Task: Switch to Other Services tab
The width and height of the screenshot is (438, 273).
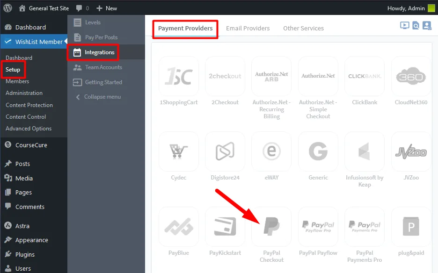Action: [303, 28]
